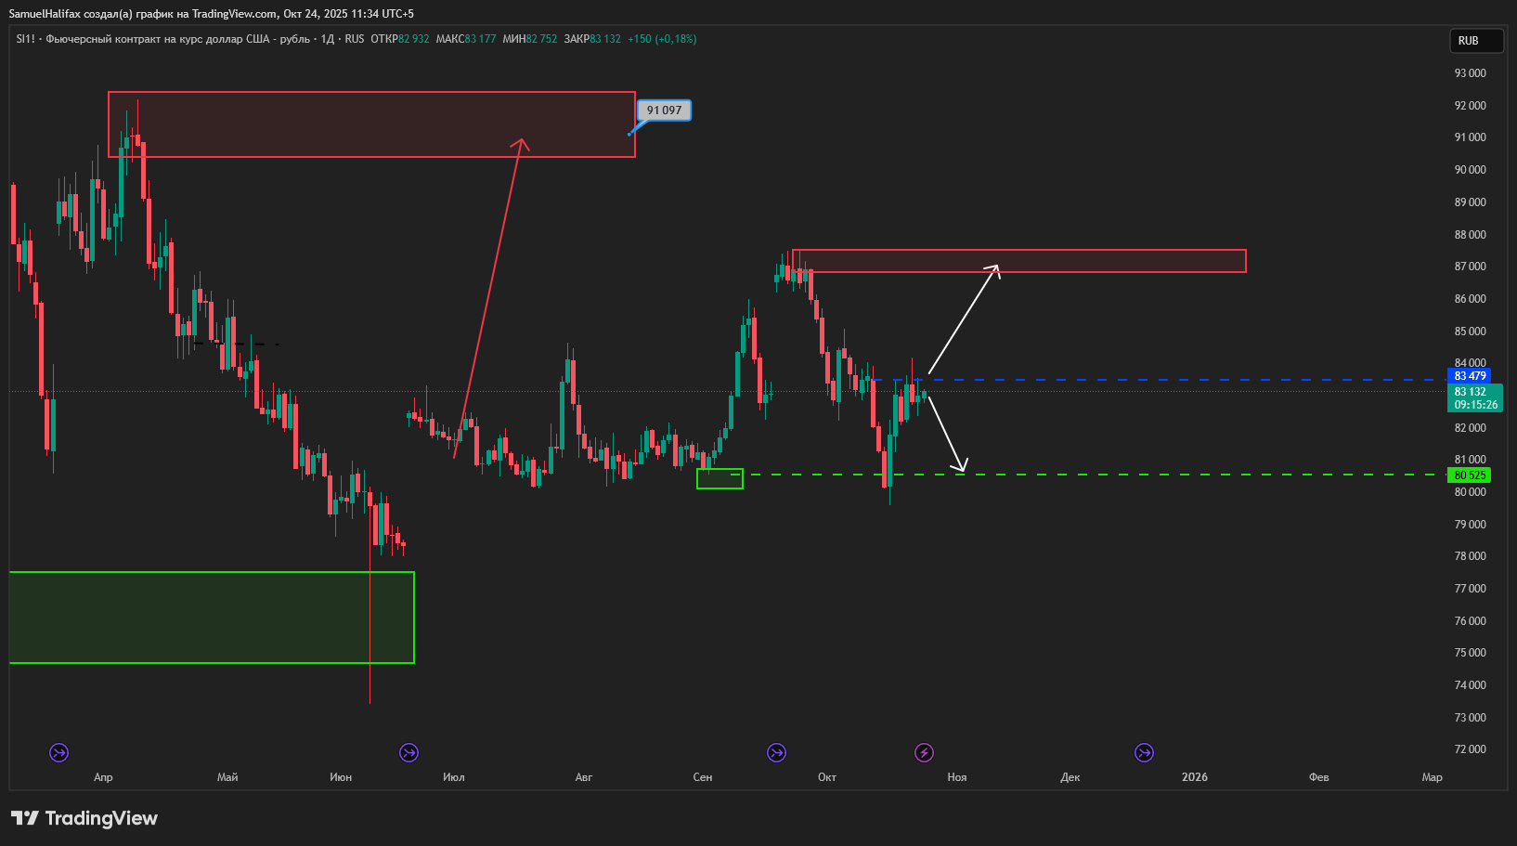The width and height of the screenshot is (1517, 846).
Task: Click the green 80 525 price label
Action: (1470, 475)
